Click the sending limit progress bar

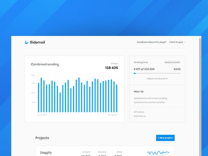[157, 73]
